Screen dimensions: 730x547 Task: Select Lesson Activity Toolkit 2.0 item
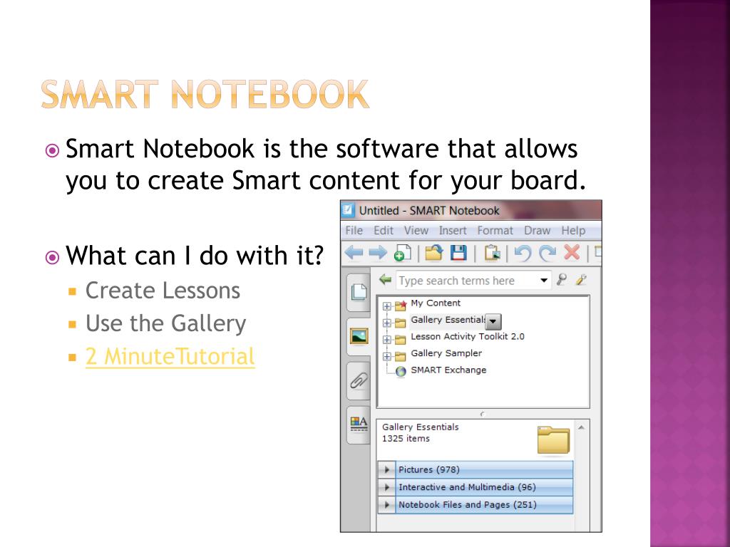point(468,337)
